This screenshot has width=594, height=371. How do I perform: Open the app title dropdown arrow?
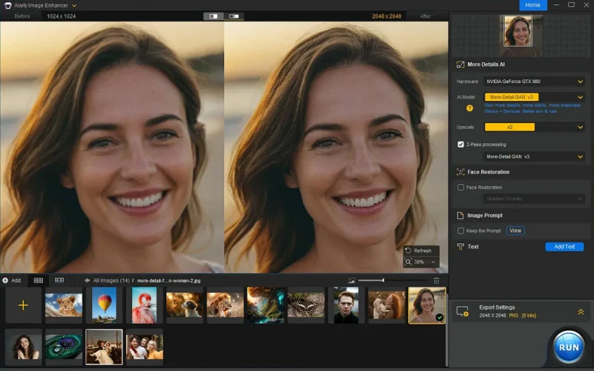[74, 6]
